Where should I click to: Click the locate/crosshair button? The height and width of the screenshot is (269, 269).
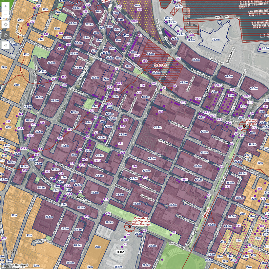(x=6, y=25)
